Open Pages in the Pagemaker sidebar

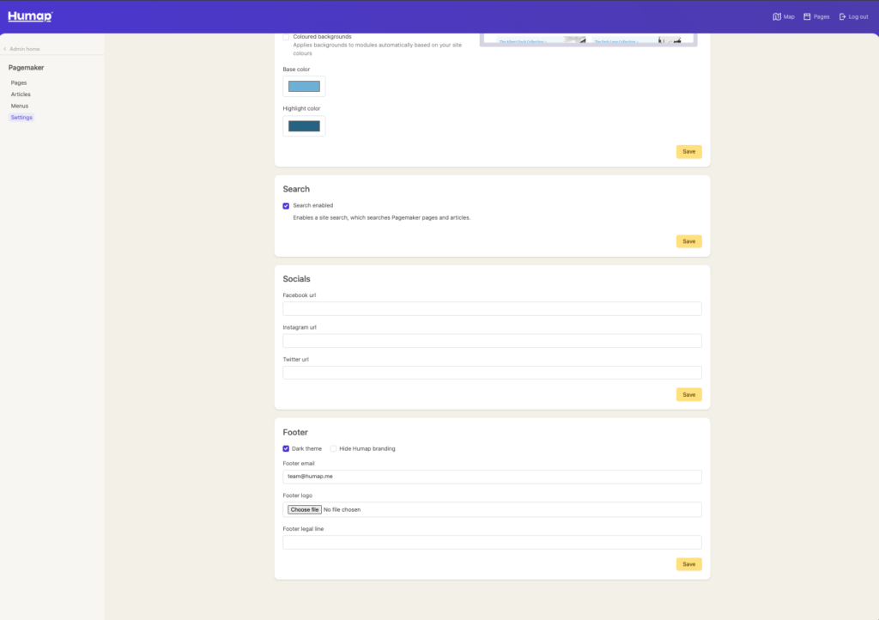coord(19,82)
